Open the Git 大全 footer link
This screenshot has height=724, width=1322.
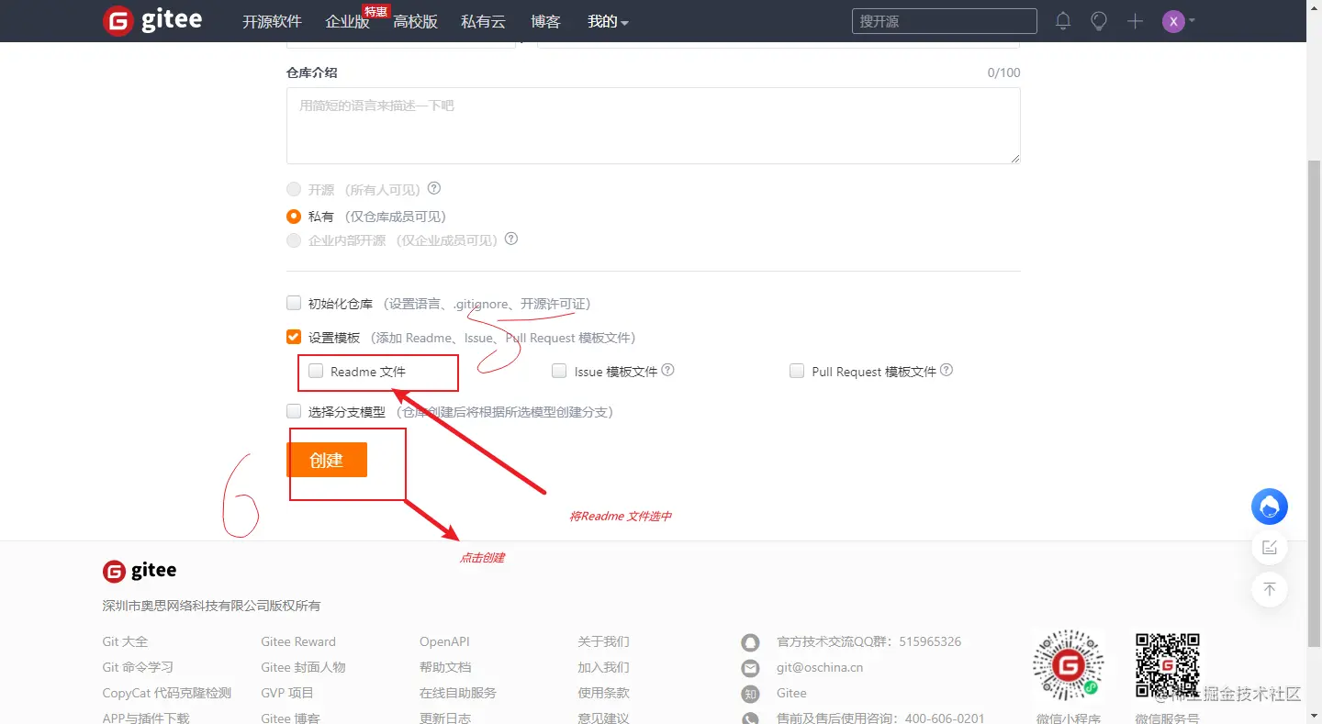point(125,641)
